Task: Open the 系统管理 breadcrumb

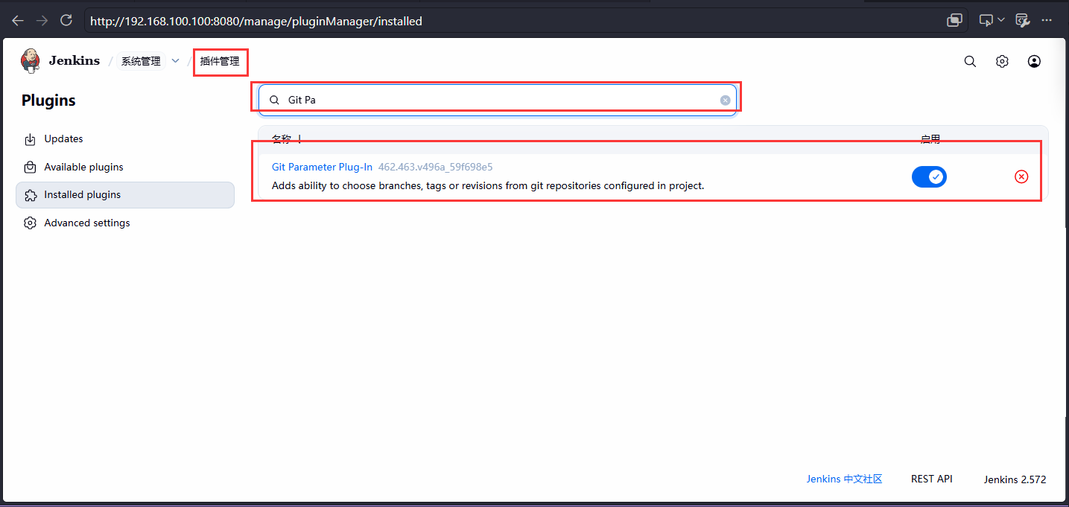Action: tap(141, 61)
